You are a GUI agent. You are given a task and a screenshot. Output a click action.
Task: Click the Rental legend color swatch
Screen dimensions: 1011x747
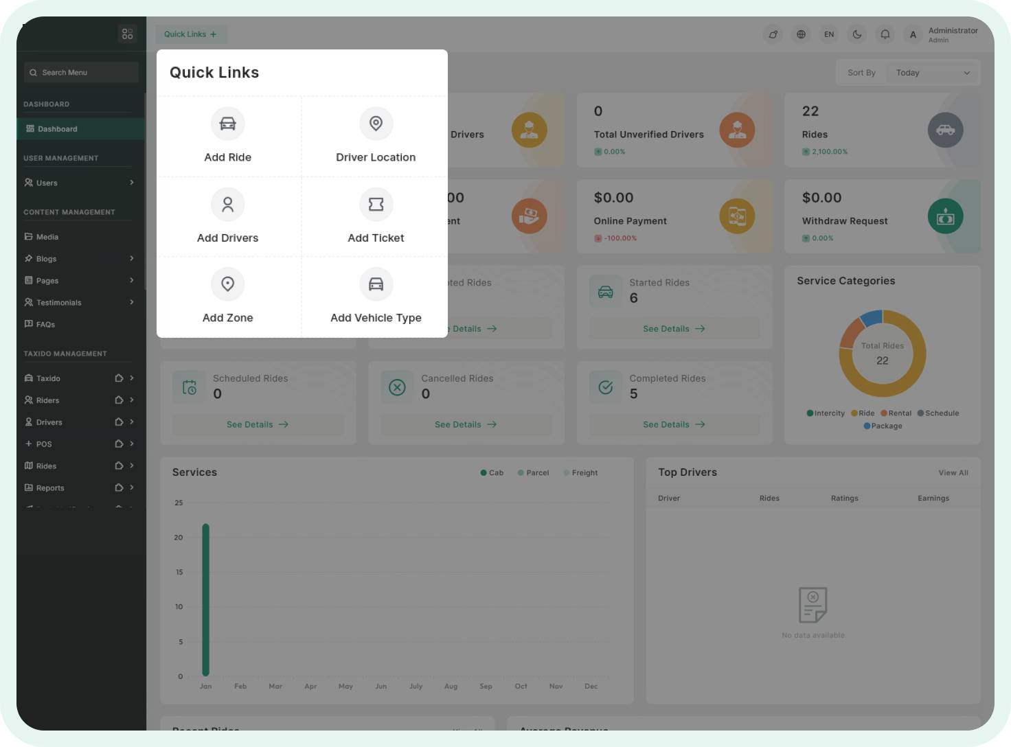884,413
